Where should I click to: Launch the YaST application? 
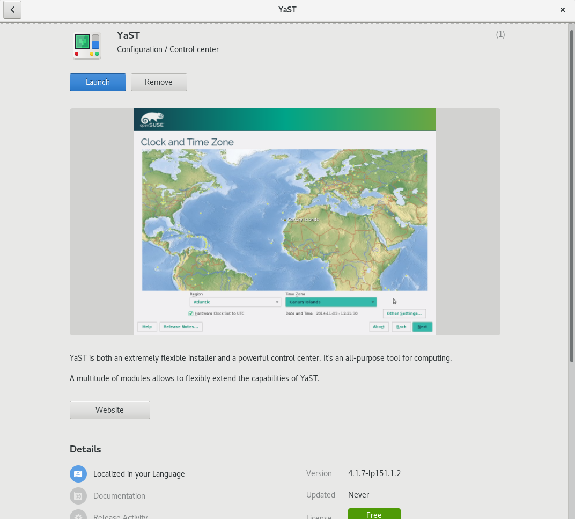[98, 82]
